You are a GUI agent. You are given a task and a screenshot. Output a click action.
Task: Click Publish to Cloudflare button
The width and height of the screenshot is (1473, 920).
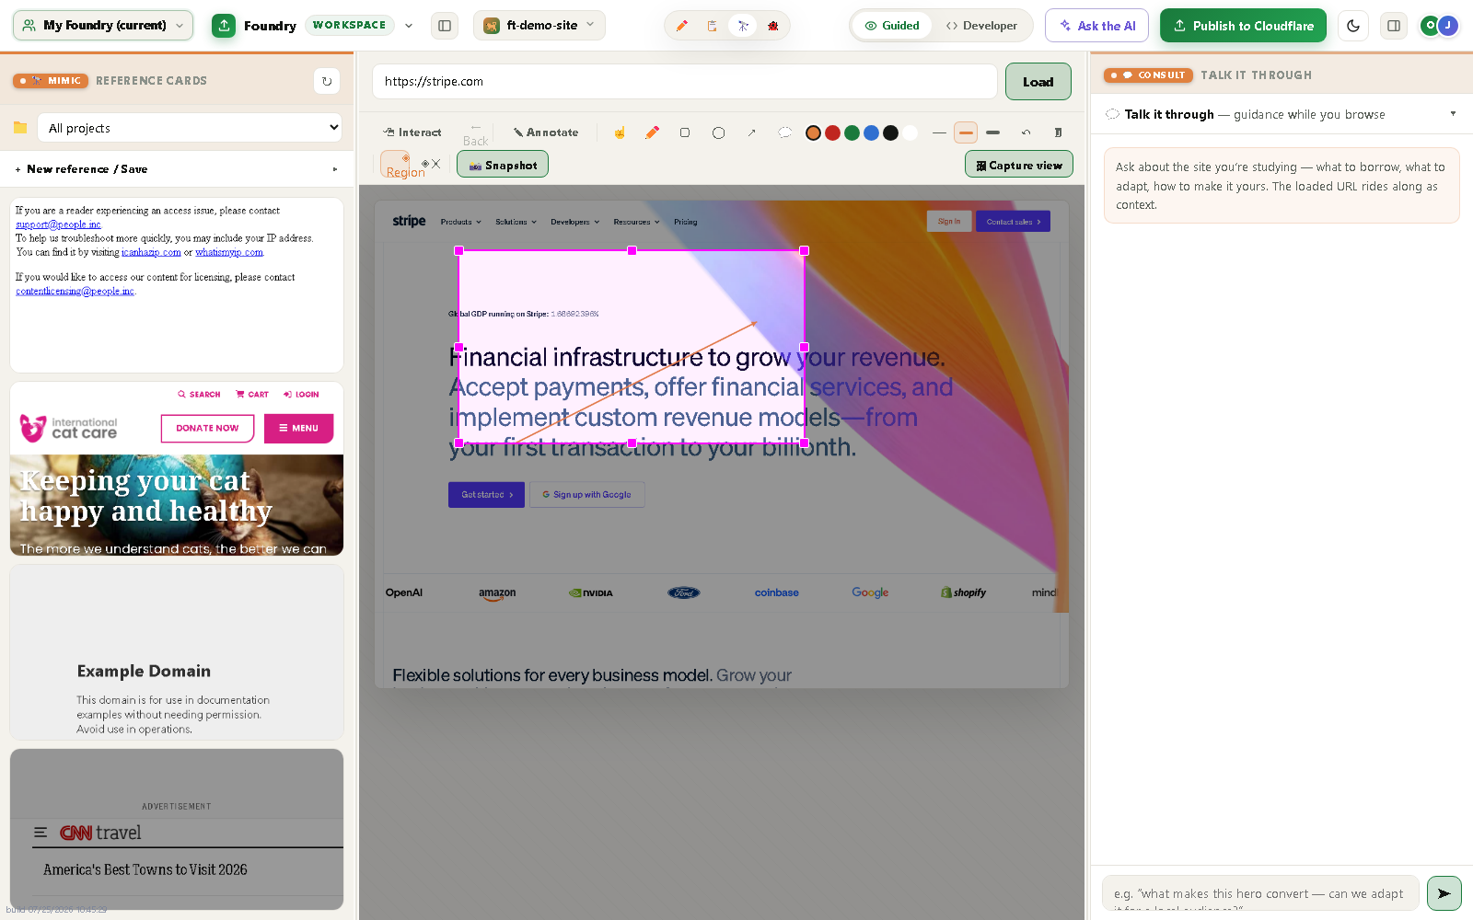pyautogui.click(x=1243, y=26)
